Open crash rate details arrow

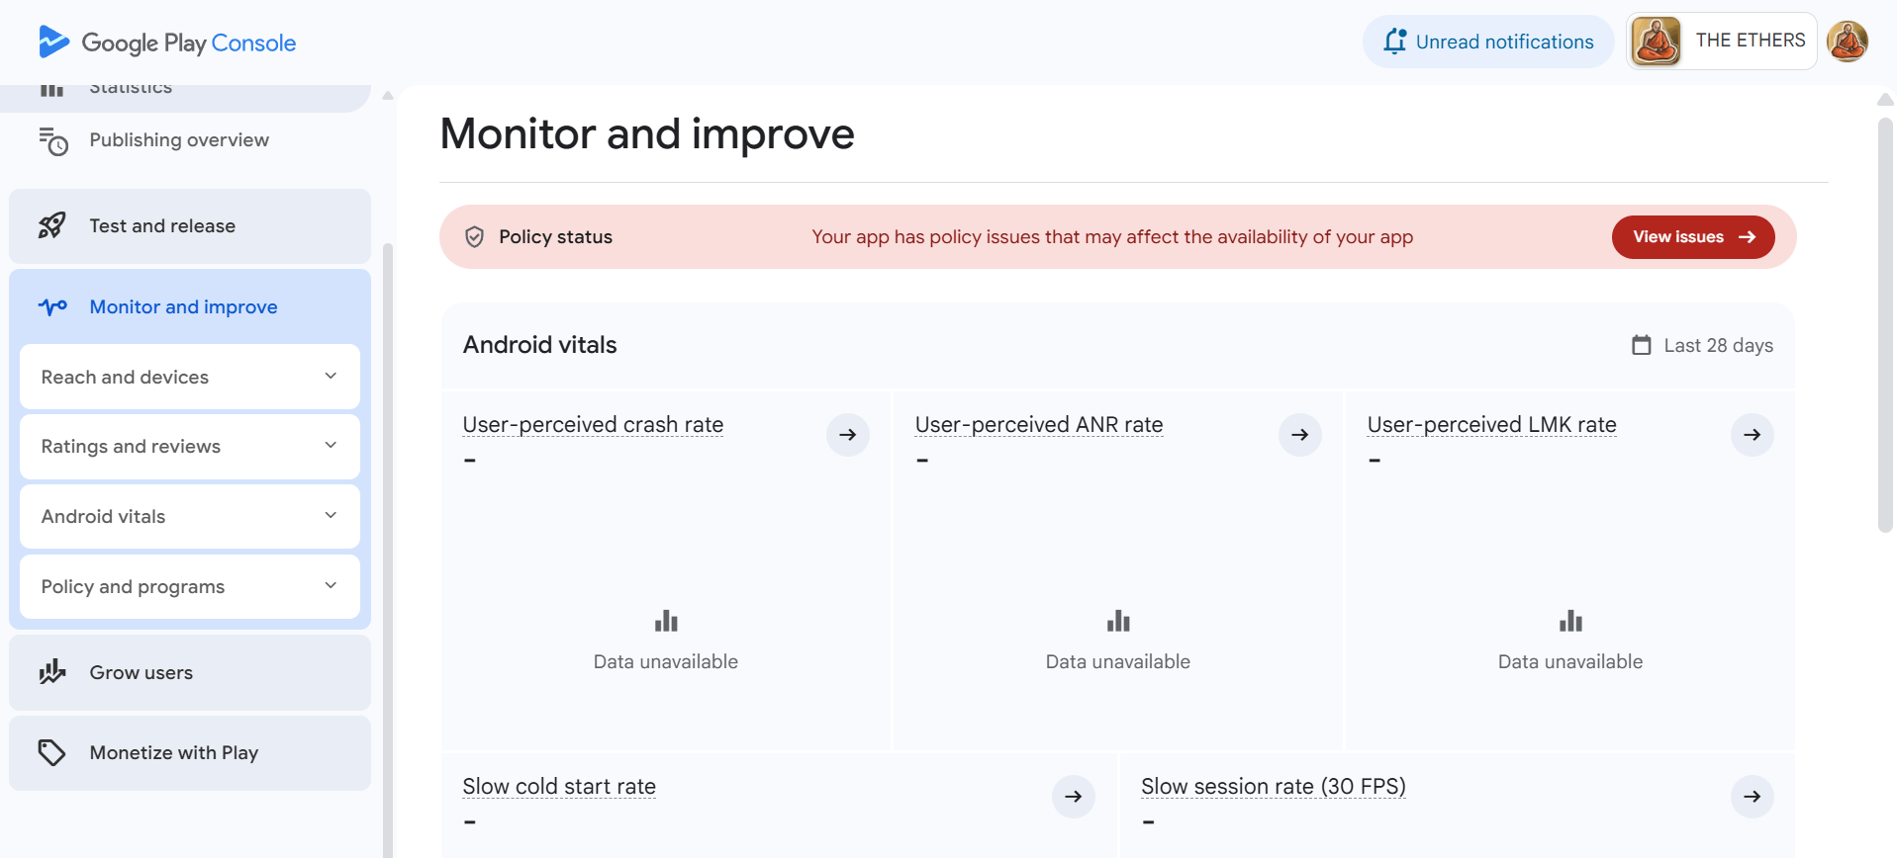[847, 435]
